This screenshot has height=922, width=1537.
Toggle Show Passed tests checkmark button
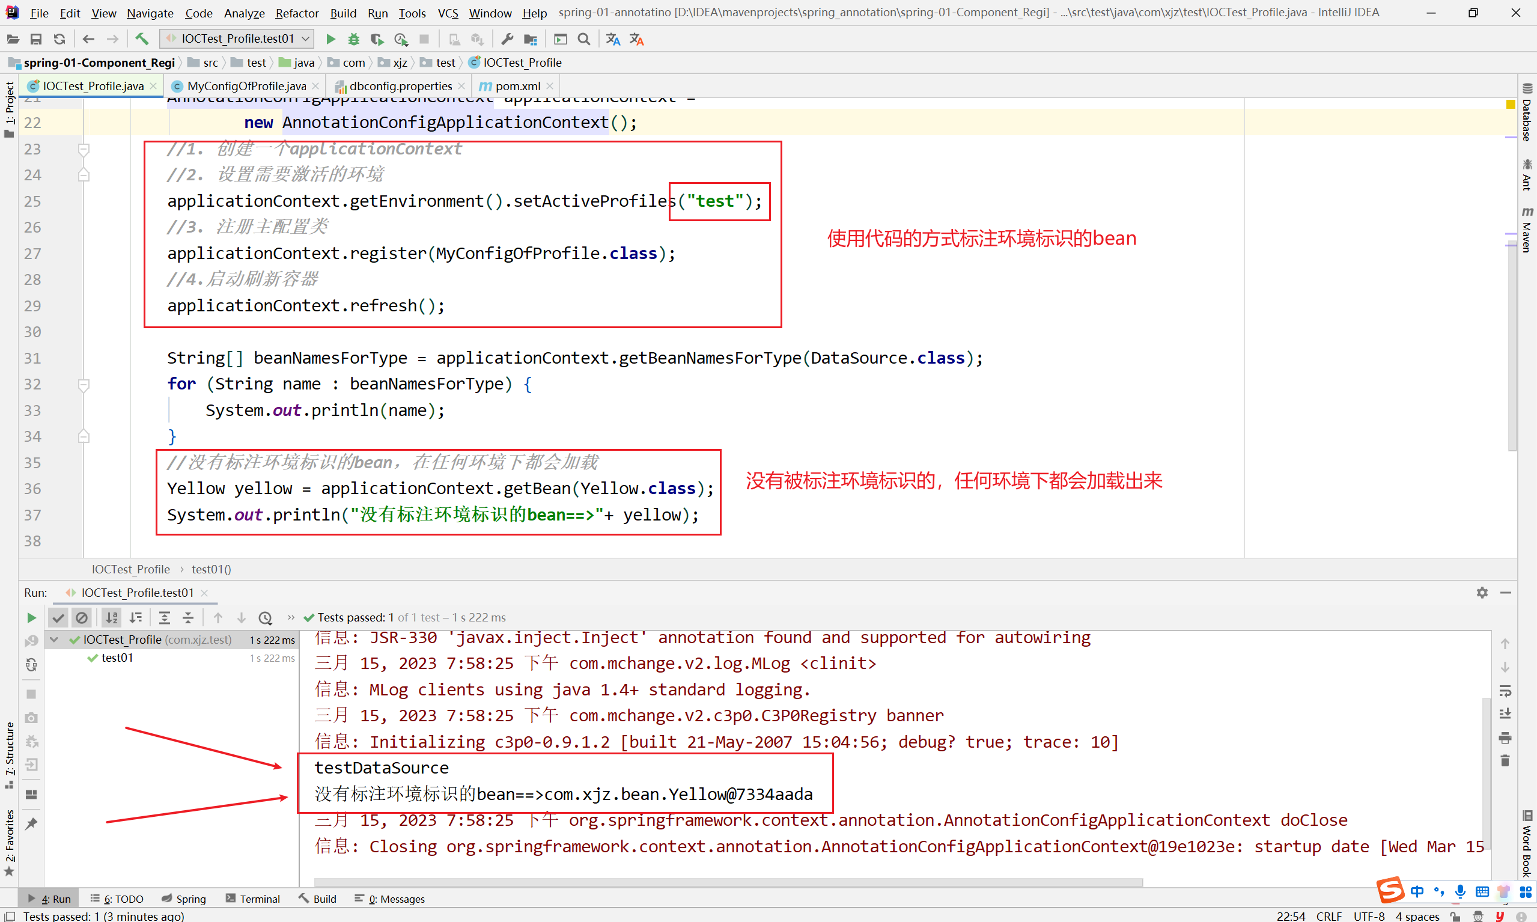click(58, 617)
